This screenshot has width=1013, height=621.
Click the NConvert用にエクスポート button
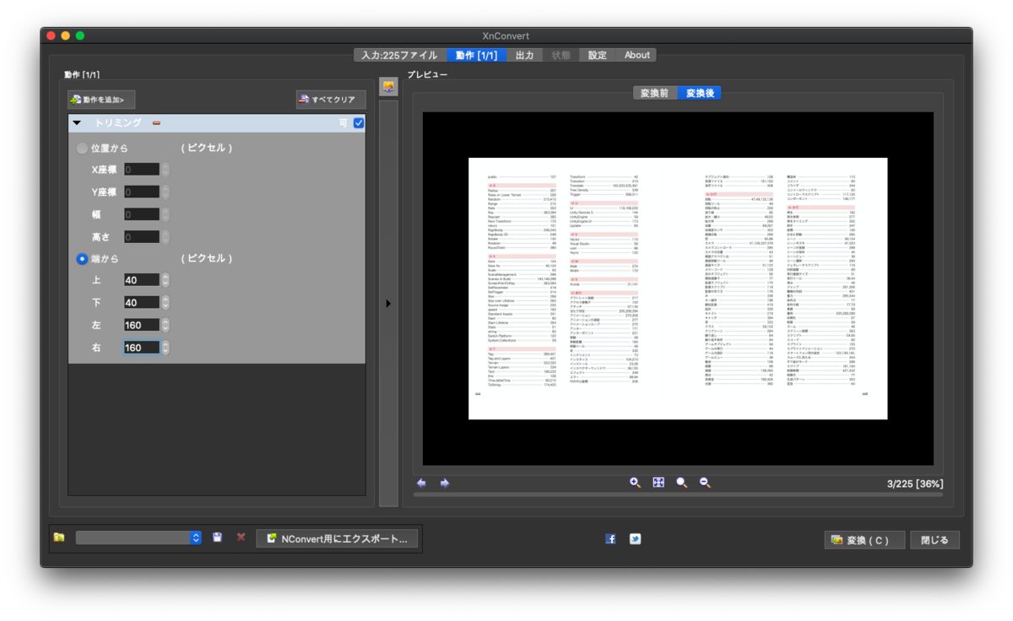338,538
